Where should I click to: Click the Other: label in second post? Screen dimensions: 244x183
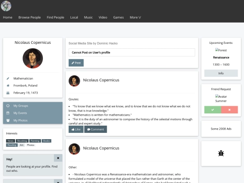pos(73,168)
